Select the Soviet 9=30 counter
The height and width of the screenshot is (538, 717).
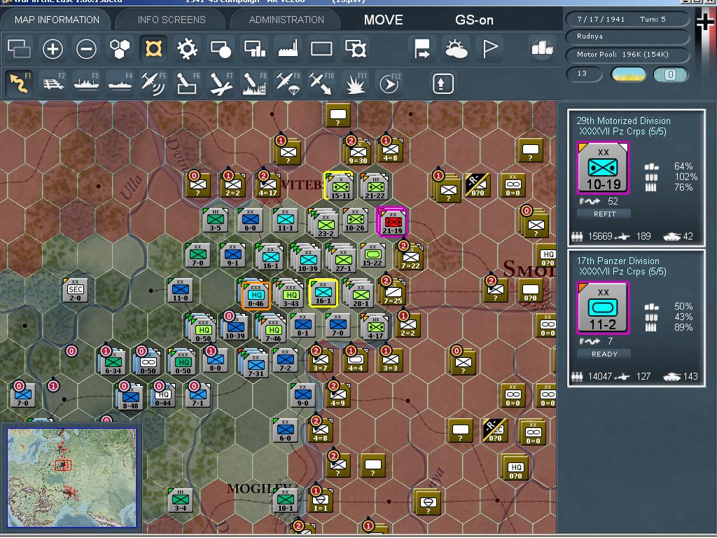click(x=358, y=152)
